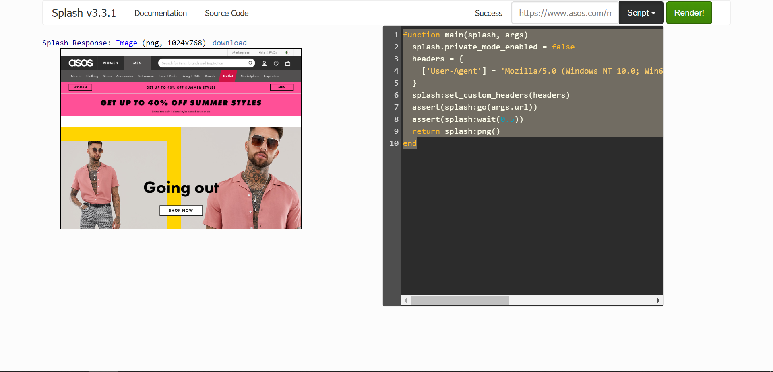Image resolution: width=773 pixels, height=372 pixels.
Task: Click the heart wishlist icon in ASOS header
Action: (276, 63)
